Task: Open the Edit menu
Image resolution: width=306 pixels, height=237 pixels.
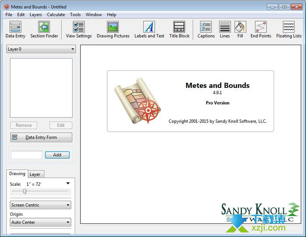Action: tap(21, 14)
